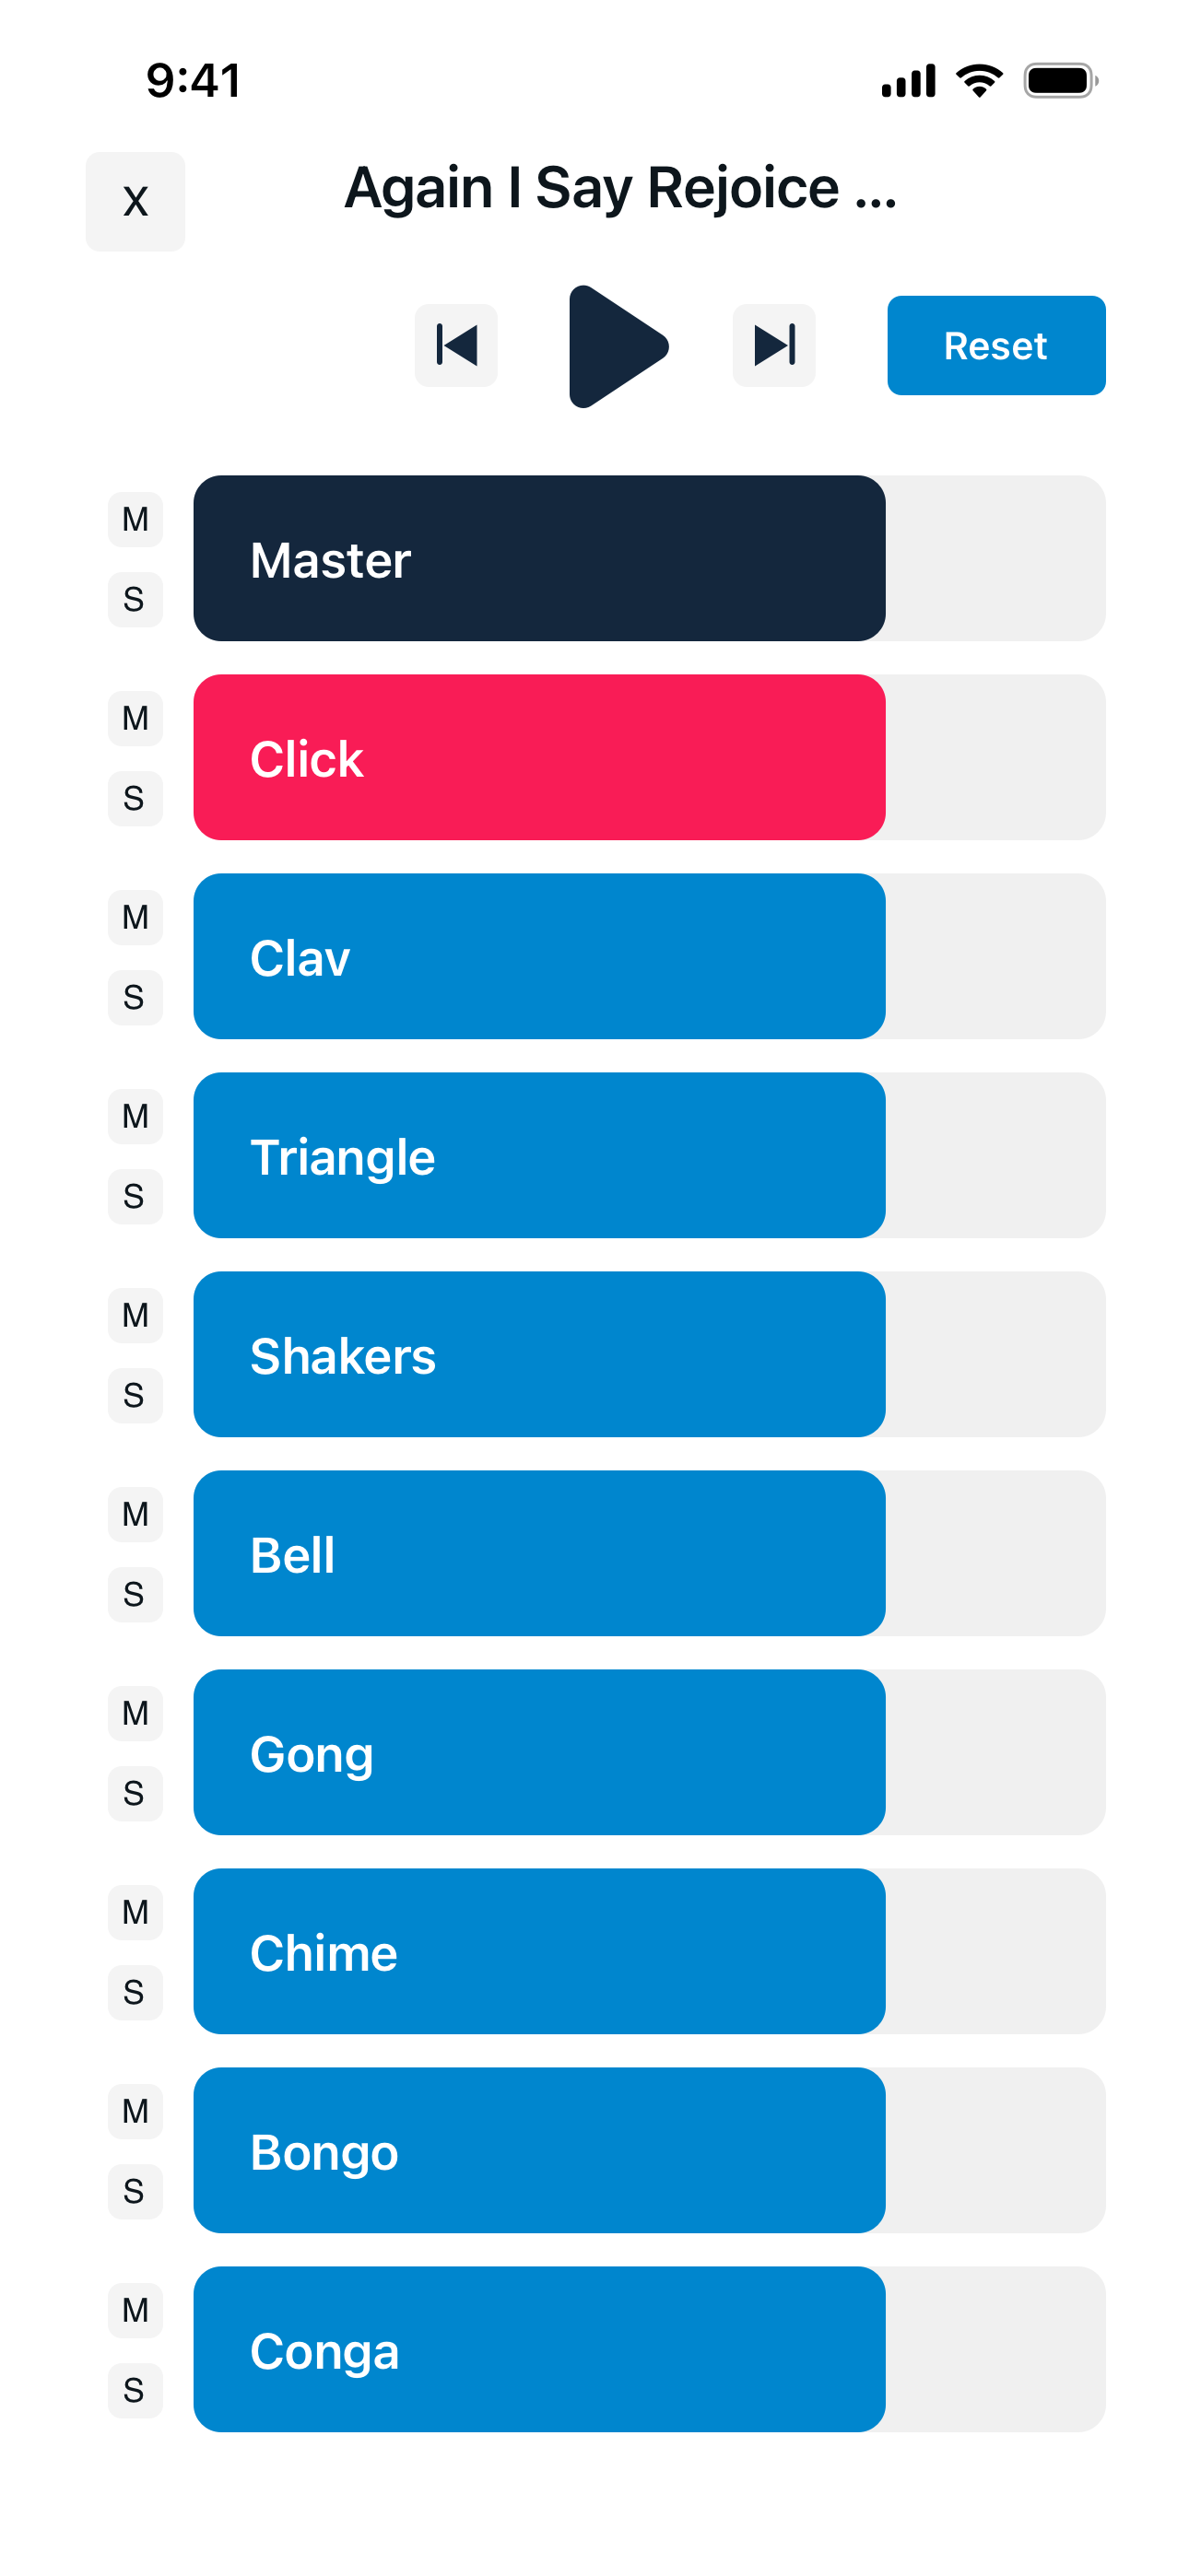Skip to previous track

tap(455, 345)
